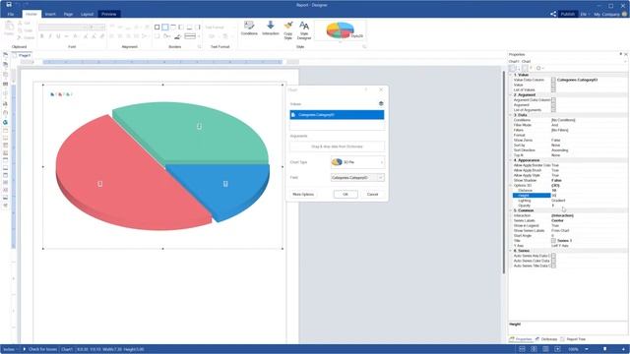The image size is (630, 354).
Task: Click the help question mark in Chart dialog
Action: click(366, 89)
